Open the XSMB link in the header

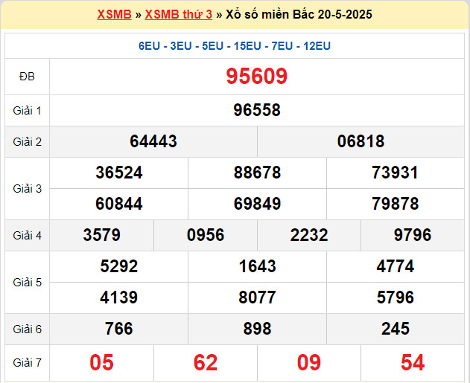pos(114,14)
